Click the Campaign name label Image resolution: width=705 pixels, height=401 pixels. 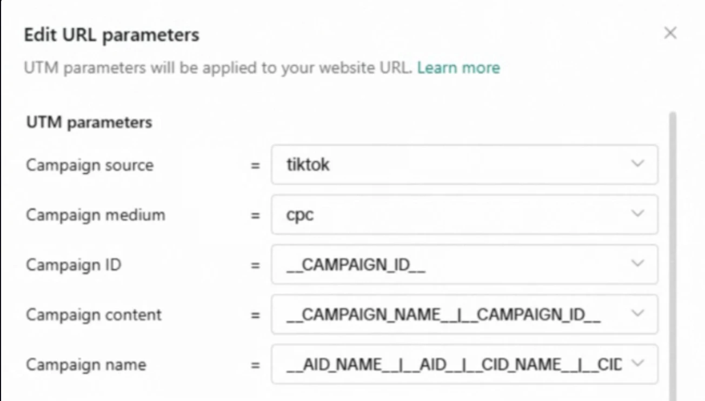coord(86,365)
